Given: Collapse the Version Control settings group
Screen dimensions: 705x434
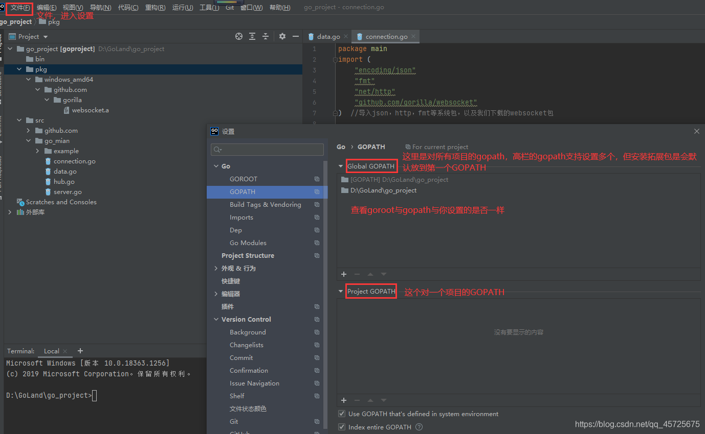Looking at the screenshot, I should click(216, 319).
